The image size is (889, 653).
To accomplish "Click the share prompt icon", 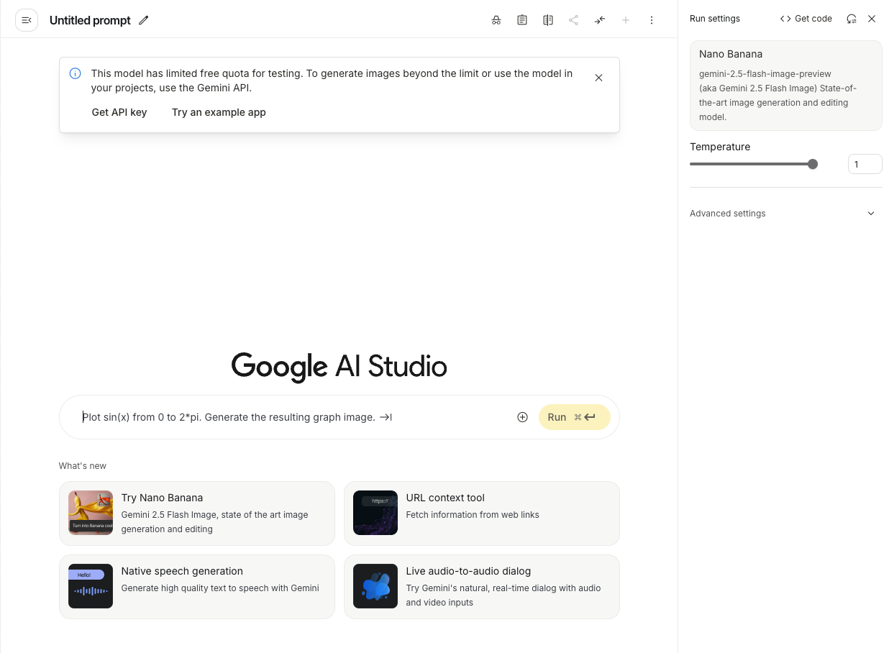I will pyautogui.click(x=574, y=20).
